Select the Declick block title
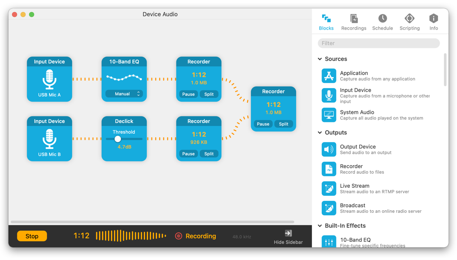Image resolution: width=457 pixels, height=260 pixels. pyautogui.click(x=124, y=121)
